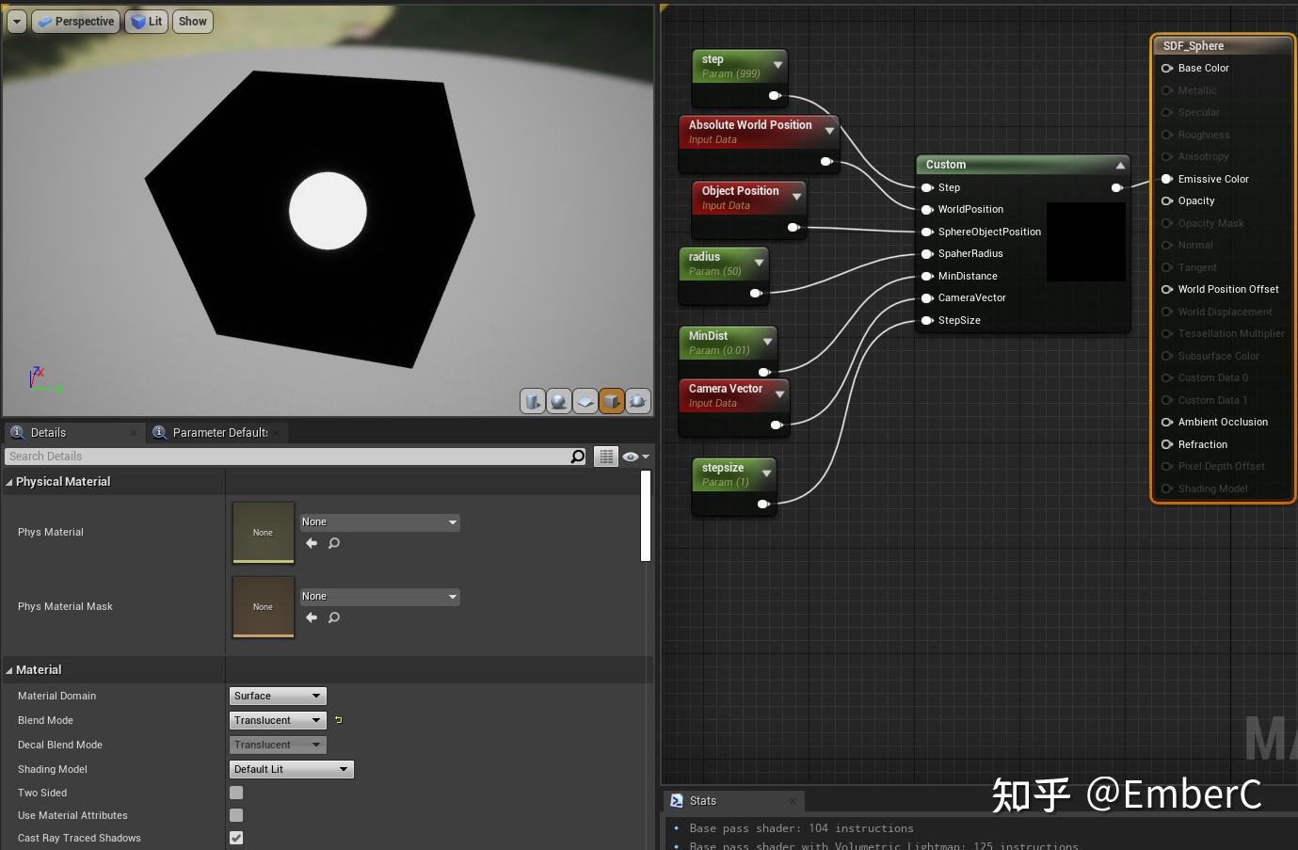Expand the step parameter node details

pos(777,66)
